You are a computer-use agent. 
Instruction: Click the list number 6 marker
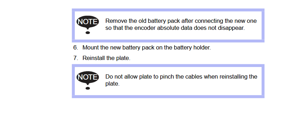(x=76, y=48)
